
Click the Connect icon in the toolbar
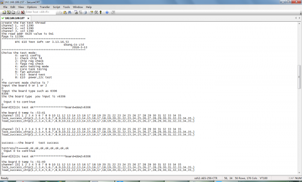tap(4, 12)
